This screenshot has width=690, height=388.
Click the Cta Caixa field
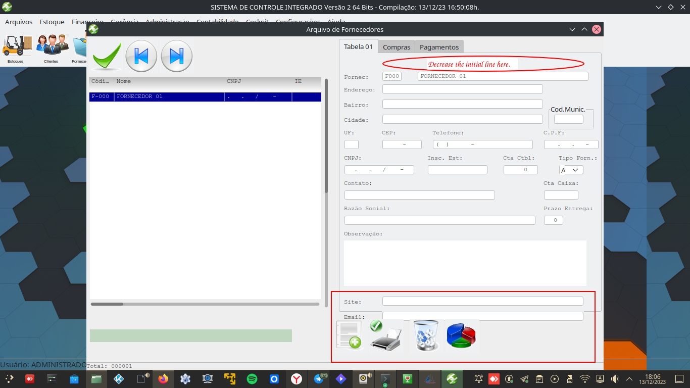click(561, 195)
